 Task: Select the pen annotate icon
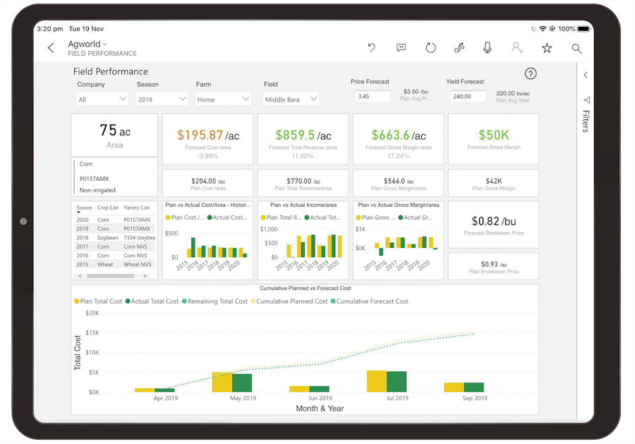coord(459,48)
